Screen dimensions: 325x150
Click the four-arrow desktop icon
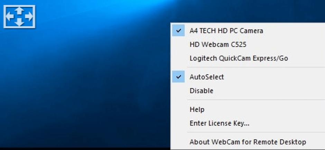(19, 17)
